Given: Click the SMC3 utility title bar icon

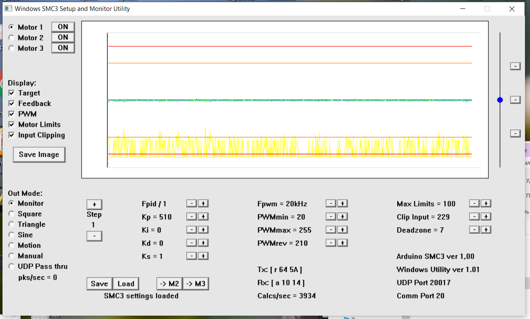Looking at the screenshot, I should pos(8,8).
